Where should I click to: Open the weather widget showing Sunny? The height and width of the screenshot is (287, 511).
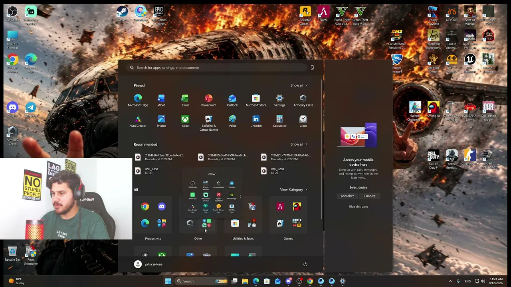(x=16, y=281)
